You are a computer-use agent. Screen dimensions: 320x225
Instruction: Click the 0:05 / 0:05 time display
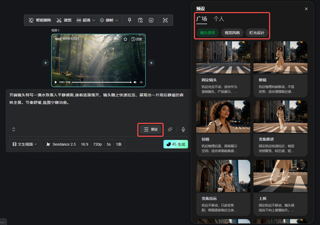pos(65,82)
